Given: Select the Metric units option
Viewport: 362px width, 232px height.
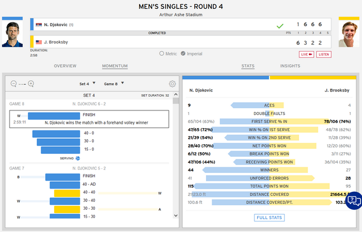Looking at the screenshot, I should pos(162,54).
